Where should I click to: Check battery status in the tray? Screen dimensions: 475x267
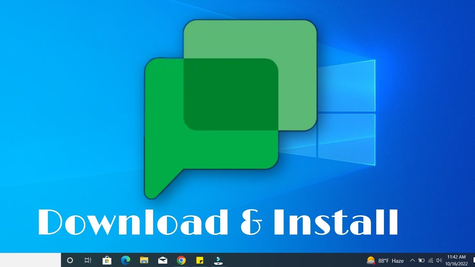[422, 261]
